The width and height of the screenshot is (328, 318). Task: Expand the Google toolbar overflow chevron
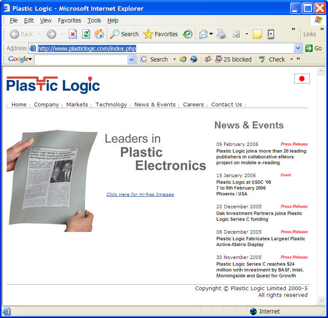click(x=299, y=59)
